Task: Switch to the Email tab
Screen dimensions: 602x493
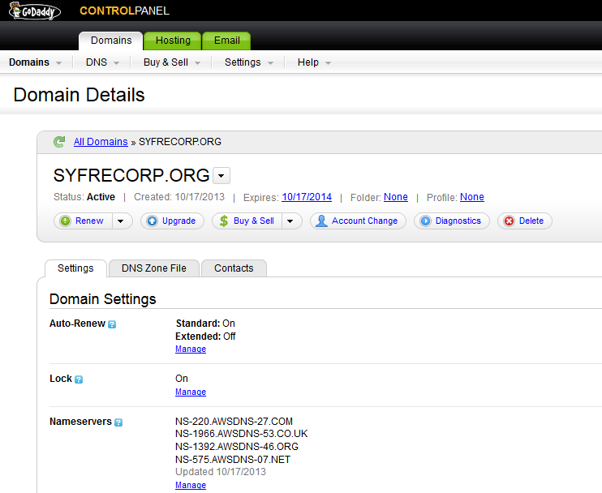Action: click(227, 41)
